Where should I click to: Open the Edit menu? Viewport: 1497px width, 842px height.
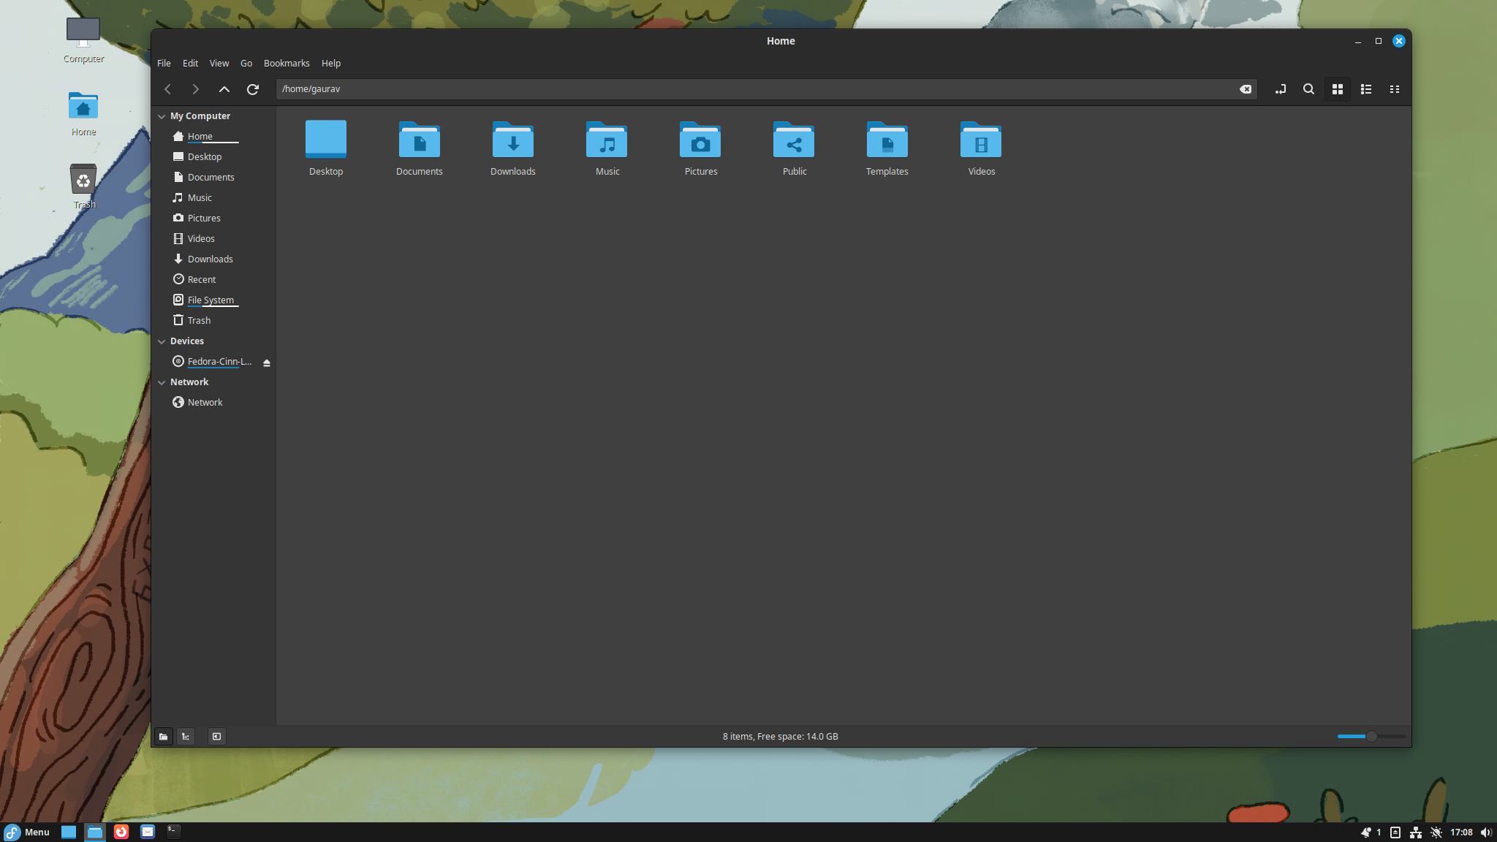pyautogui.click(x=190, y=64)
